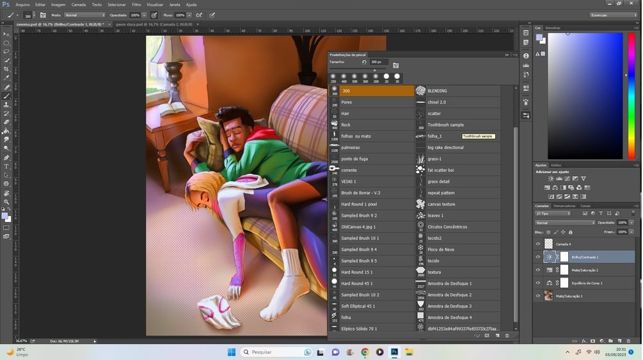Select the Floco de Neve brush

point(457,249)
